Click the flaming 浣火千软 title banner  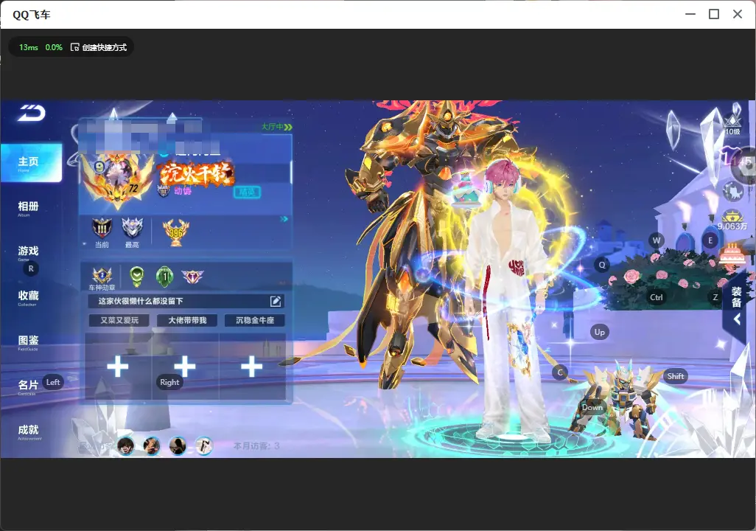[x=197, y=174]
